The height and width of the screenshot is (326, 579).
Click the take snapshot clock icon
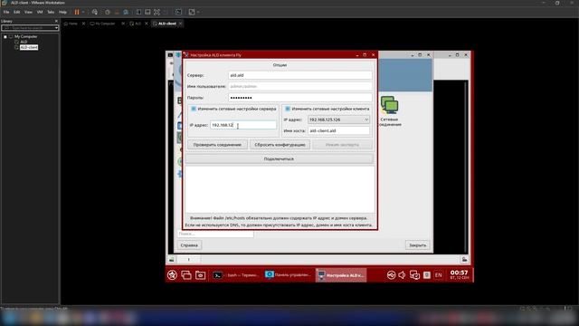point(108,12)
